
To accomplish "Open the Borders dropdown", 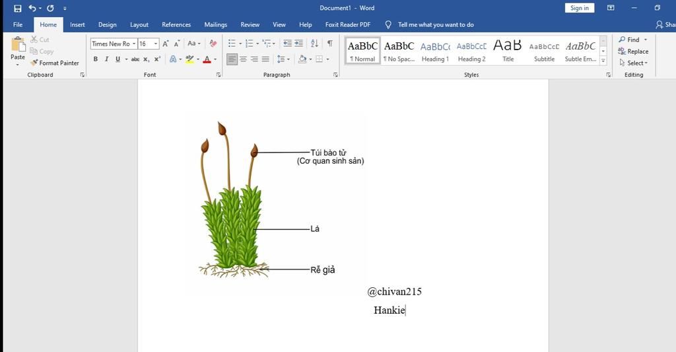I will click(326, 59).
